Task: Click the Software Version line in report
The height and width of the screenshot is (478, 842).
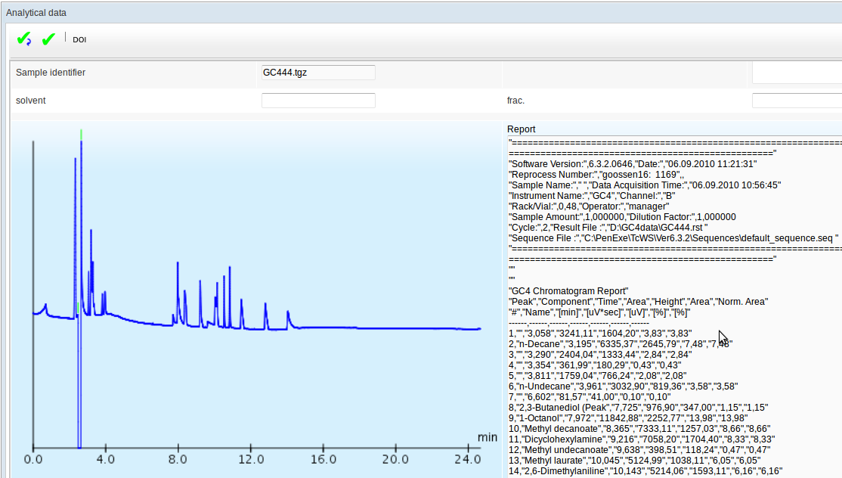Action: (x=633, y=164)
